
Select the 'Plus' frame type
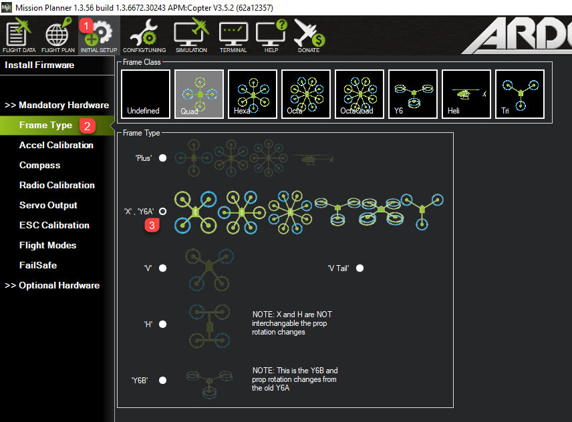tap(163, 158)
